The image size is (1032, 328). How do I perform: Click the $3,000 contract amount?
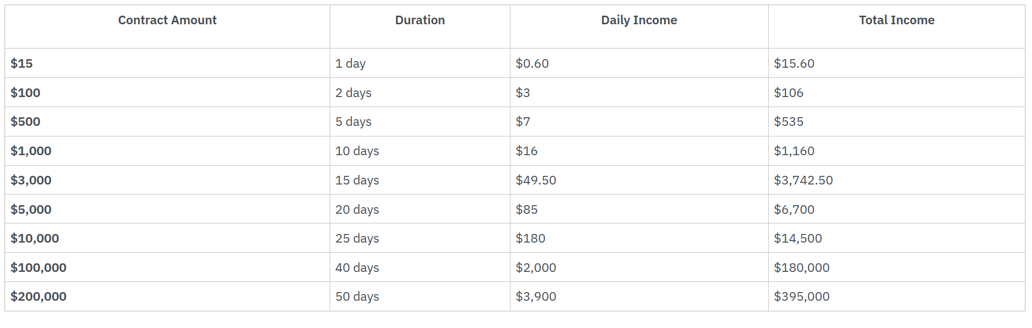coord(31,180)
